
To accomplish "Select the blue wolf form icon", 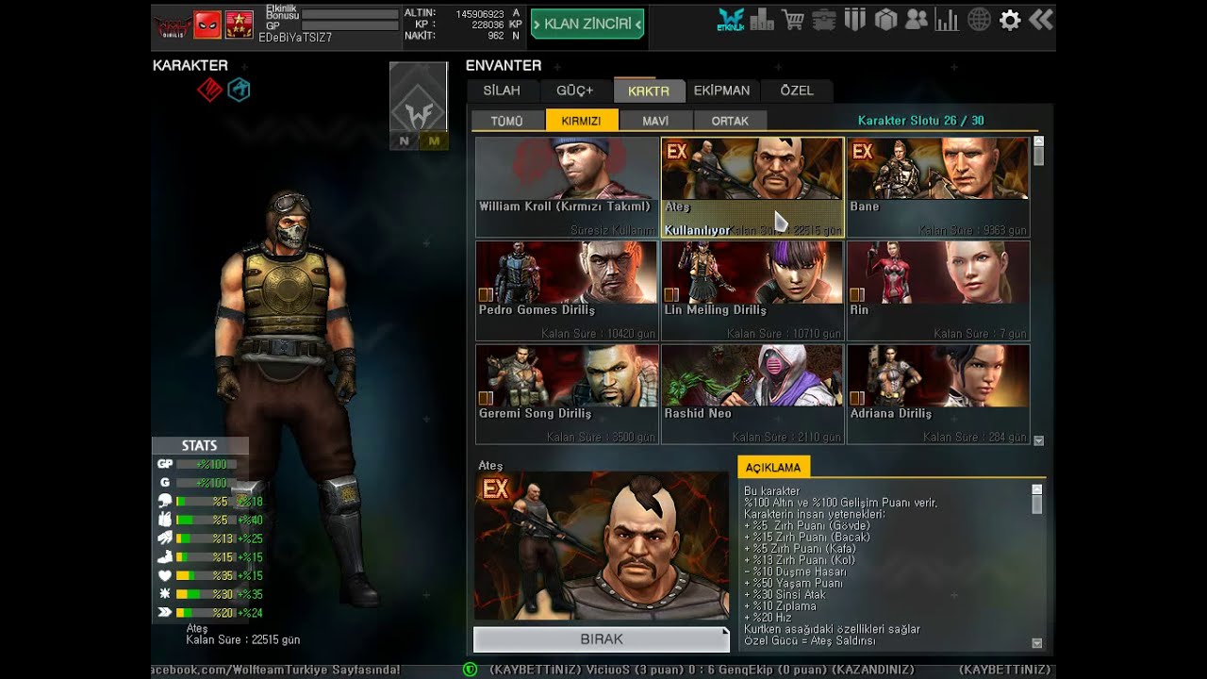I will (x=239, y=90).
